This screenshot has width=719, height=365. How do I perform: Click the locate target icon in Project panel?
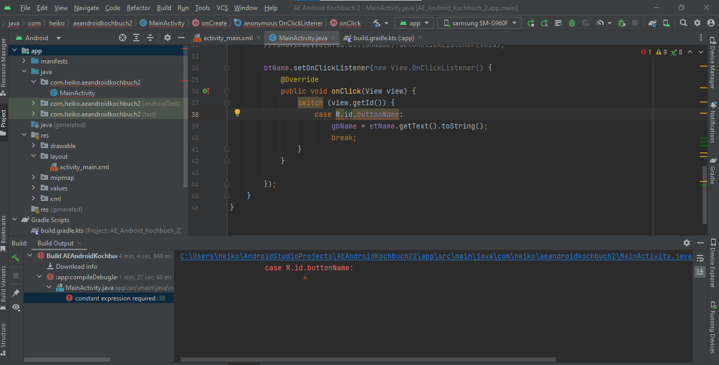(123, 38)
